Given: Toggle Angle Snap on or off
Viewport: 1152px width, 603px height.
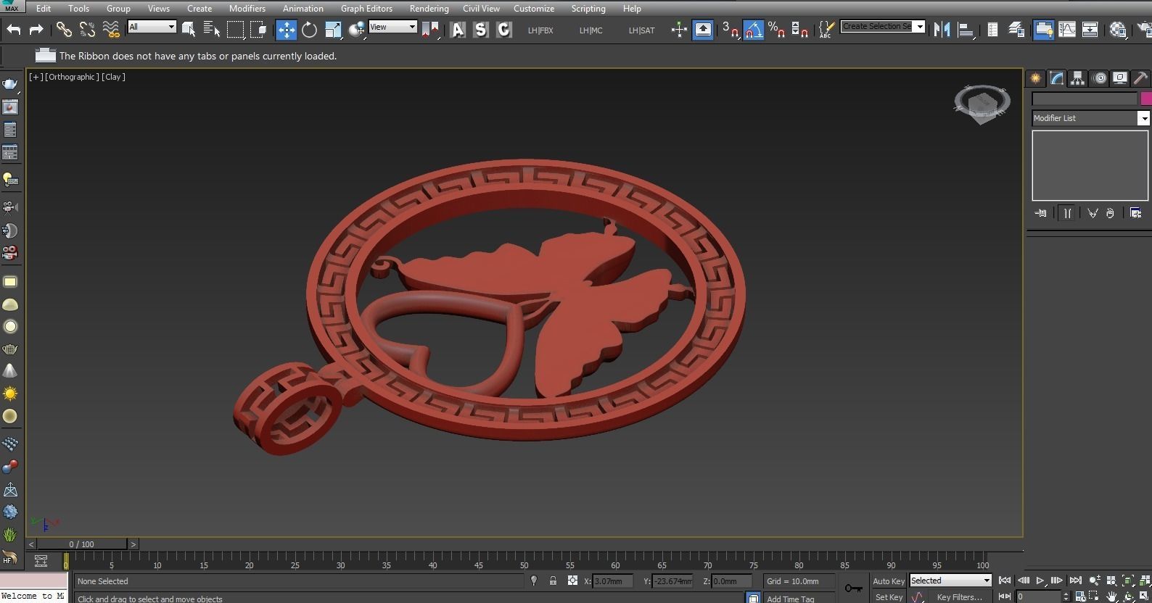Looking at the screenshot, I should pos(754,30).
